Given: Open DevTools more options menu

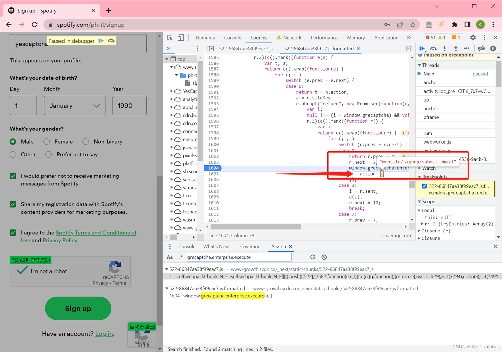Looking at the screenshot, I should pos(484,38).
